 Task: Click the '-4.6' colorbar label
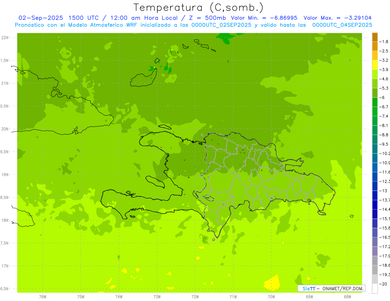[x=384, y=79]
